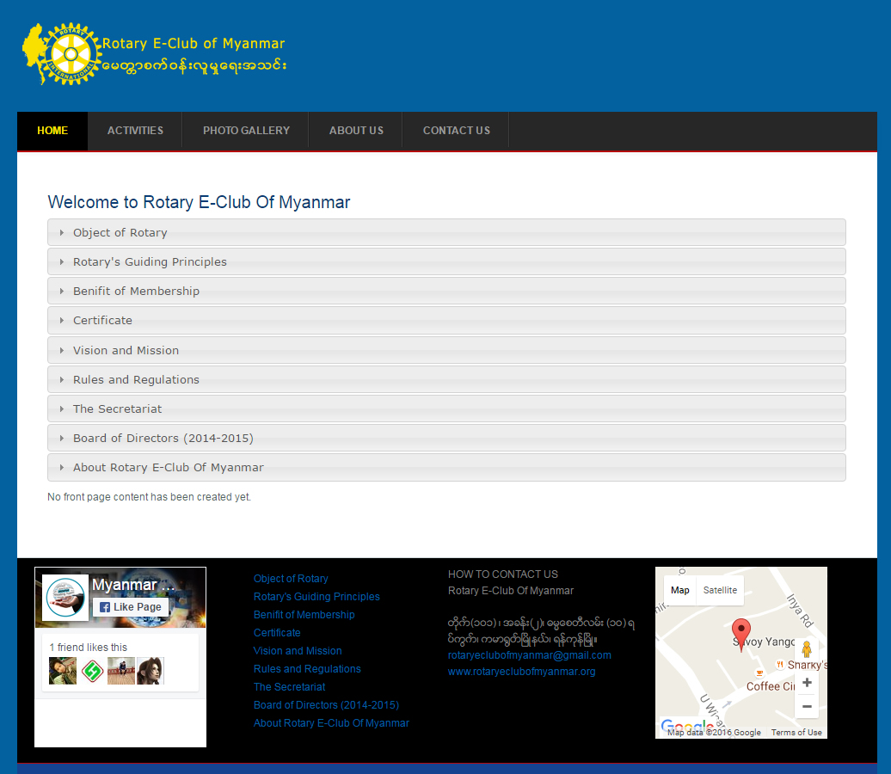This screenshot has width=891, height=774.
Task: Expand the Vision and Mission accordion
Action: tap(126, 351)
